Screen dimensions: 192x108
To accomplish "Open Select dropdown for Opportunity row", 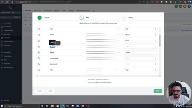I will [140, 64].
